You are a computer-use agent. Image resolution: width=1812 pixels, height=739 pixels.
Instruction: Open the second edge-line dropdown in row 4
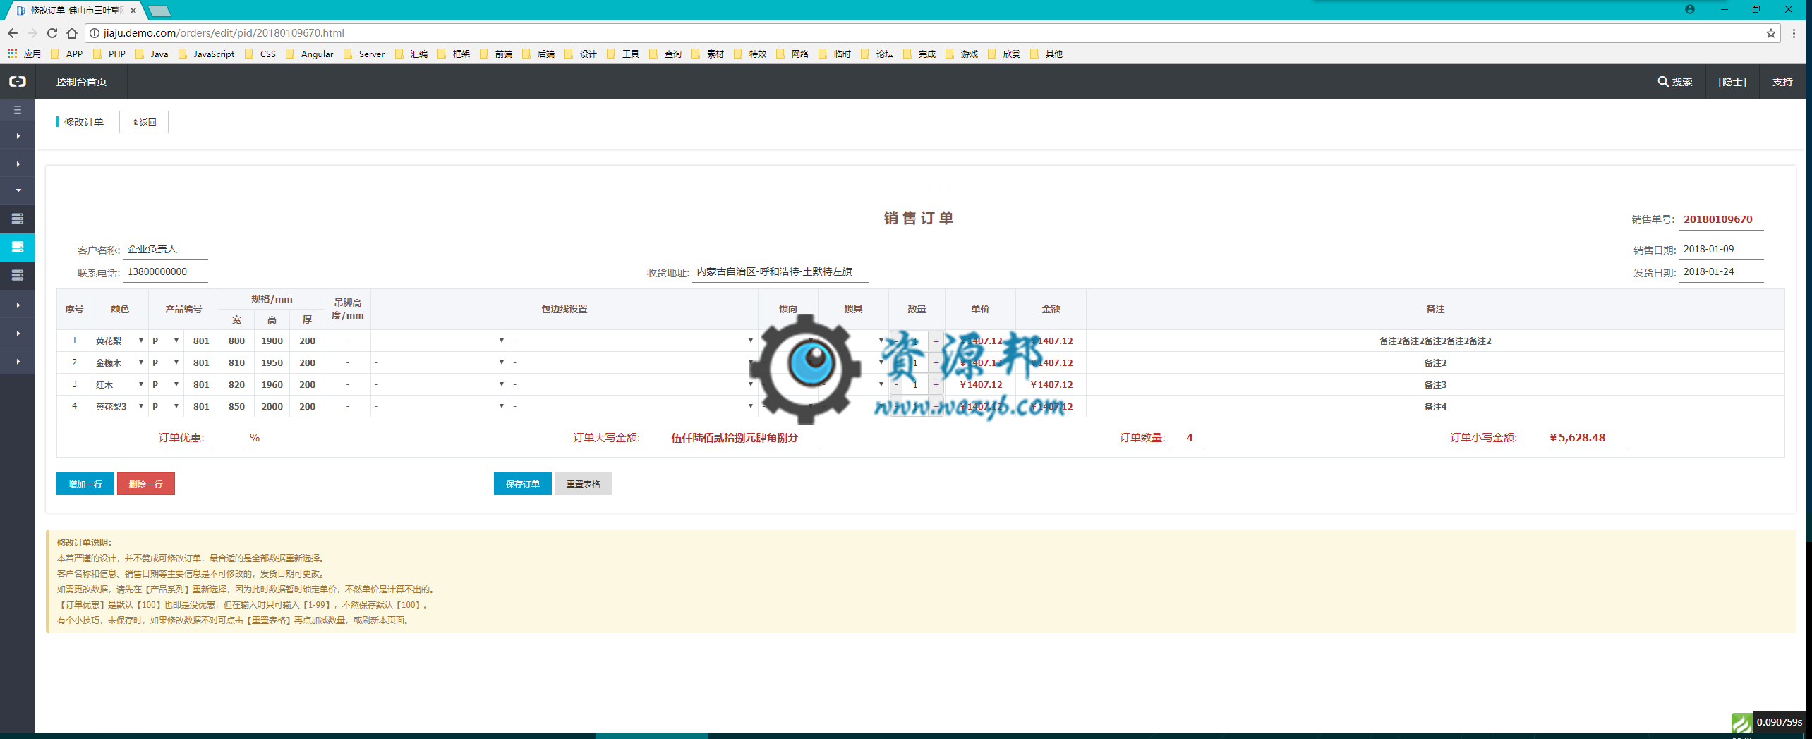coord(634,406)
